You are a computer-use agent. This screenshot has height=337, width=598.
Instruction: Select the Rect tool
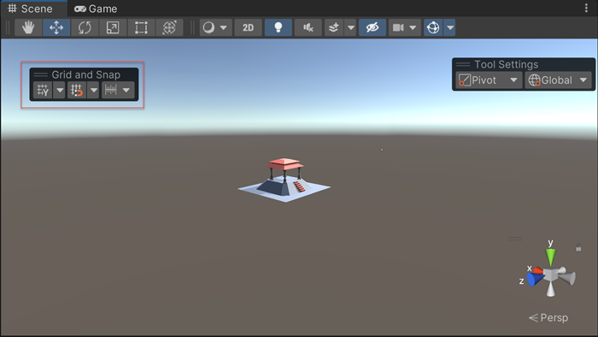click(141, 27)
